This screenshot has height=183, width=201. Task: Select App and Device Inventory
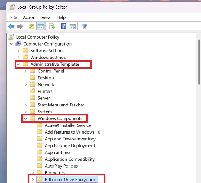pos(70,139)
